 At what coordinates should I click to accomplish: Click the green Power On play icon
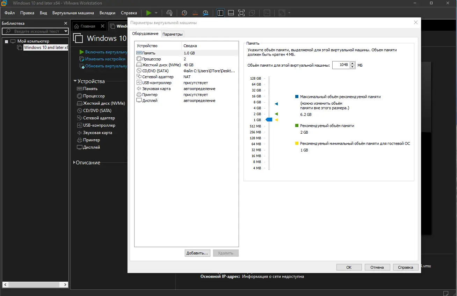(149, 13)
